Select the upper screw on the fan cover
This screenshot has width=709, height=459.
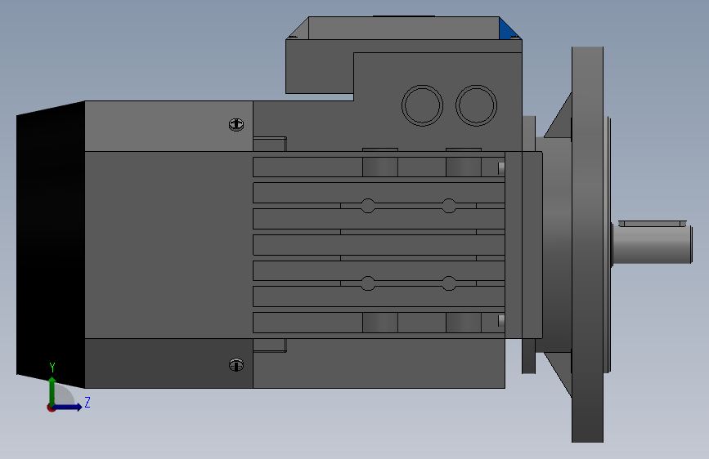236,124
